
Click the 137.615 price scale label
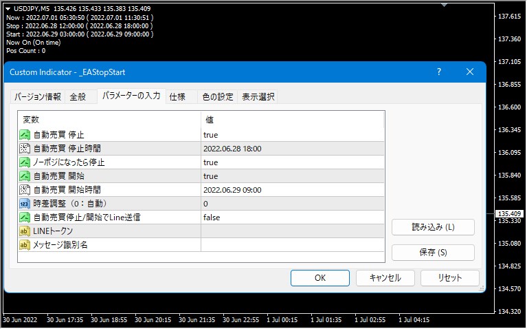pyautogui.click(x=510, y=16)
